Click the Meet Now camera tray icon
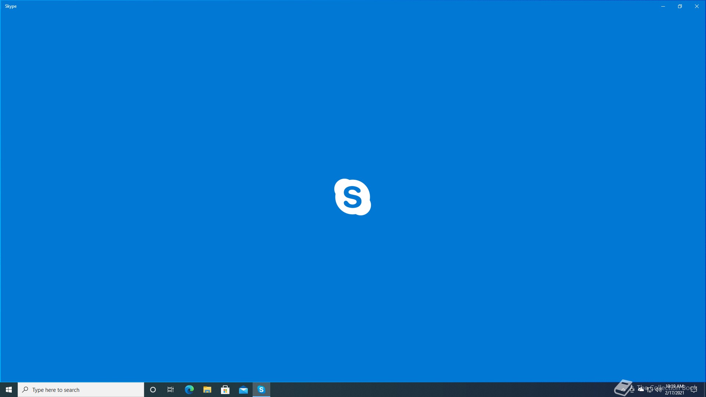 coord(632,390)
